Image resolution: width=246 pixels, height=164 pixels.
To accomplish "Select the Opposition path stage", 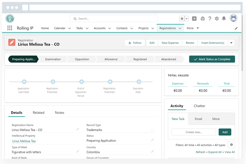I will pyautogui.click(x=82, y=59).
